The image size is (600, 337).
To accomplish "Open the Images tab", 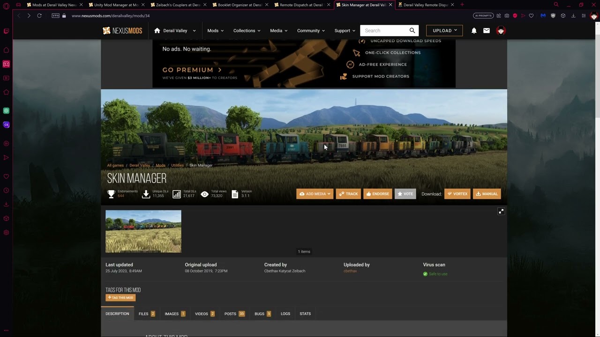I will pyautogui.click(x=175, y=314).
